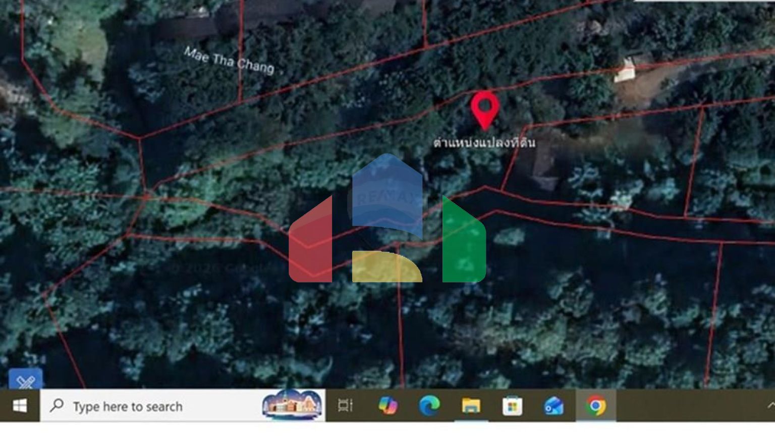This screenshot has width=775, height=436.
Task: Open the winter village search highlight image
Action: pos(292,405)
